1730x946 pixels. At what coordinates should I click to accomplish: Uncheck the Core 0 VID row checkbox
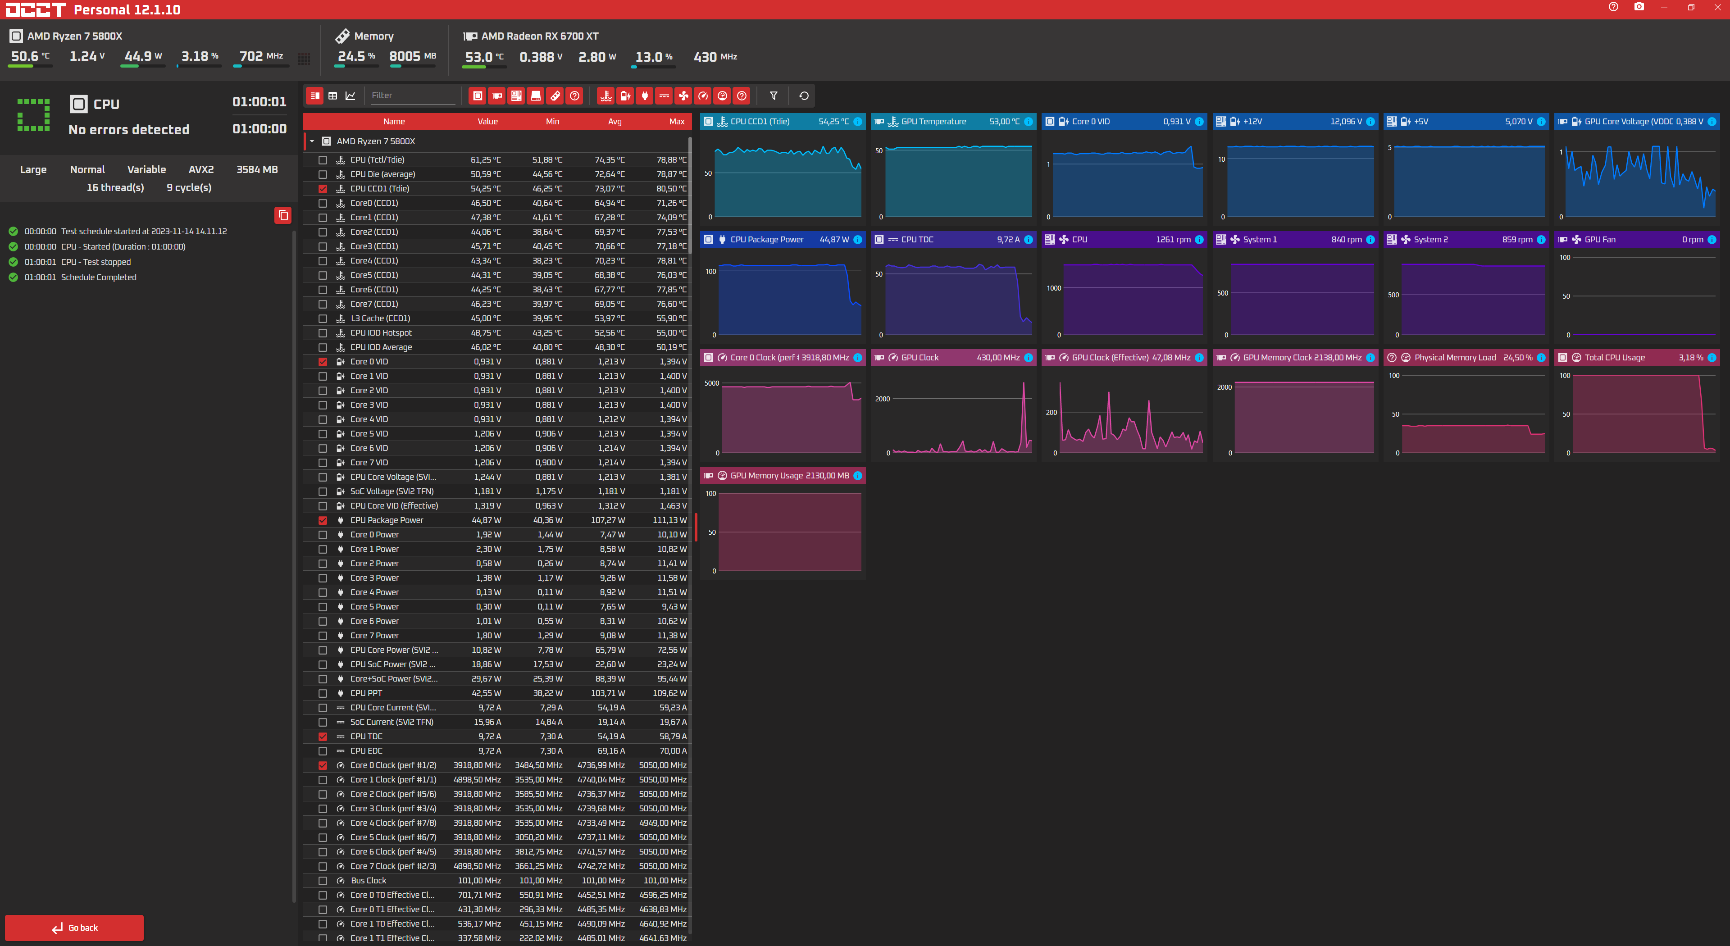(x=323, y=362)
